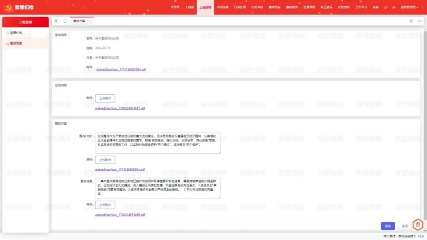This screenshot has height=240, width=427.
Task: Focus the 整改计划 text area
Action: (x=158, y=143)
